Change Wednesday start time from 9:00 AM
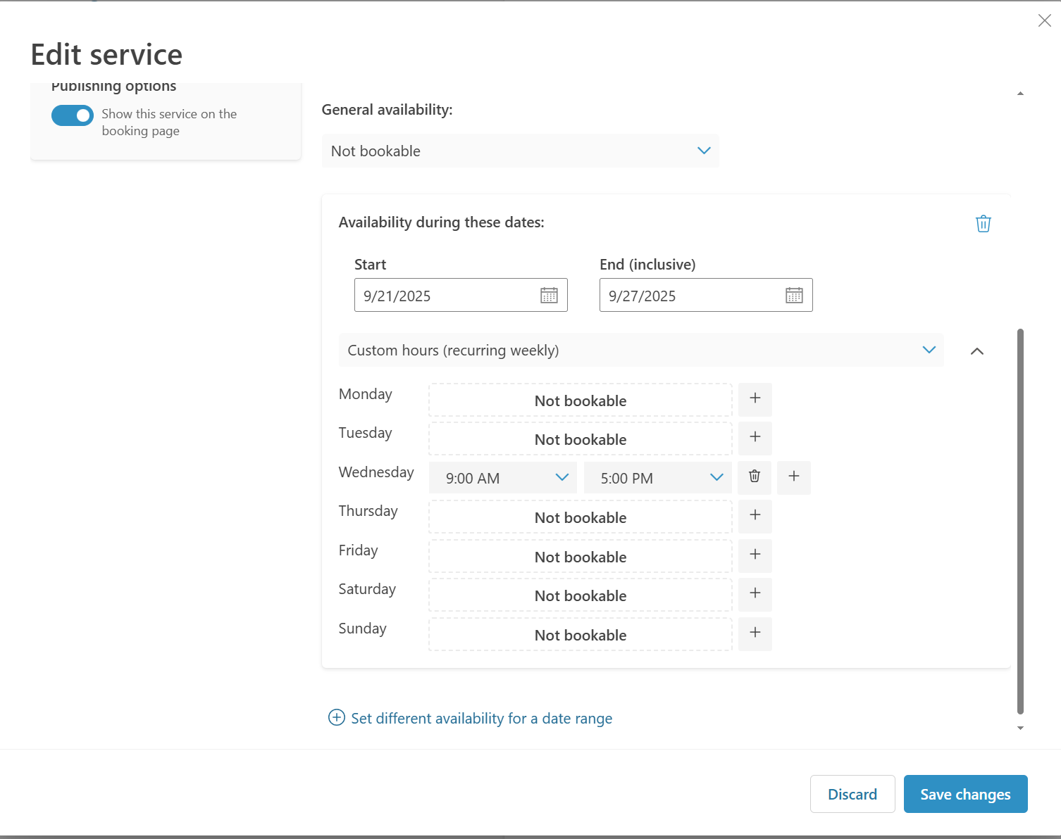This screenshot has height=839, width=1061. (x=503, y=479)
